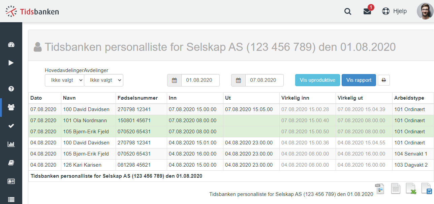Select the people group sidebar icon
The width and height of the screenshot is (434, 204).
pyautogui.click(x=11, y=107)
